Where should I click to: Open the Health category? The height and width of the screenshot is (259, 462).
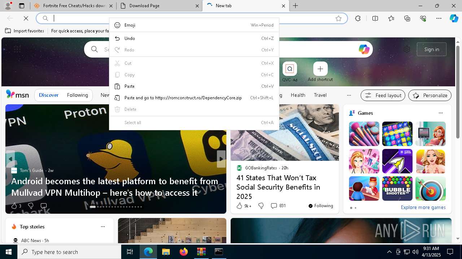(298, 95)
